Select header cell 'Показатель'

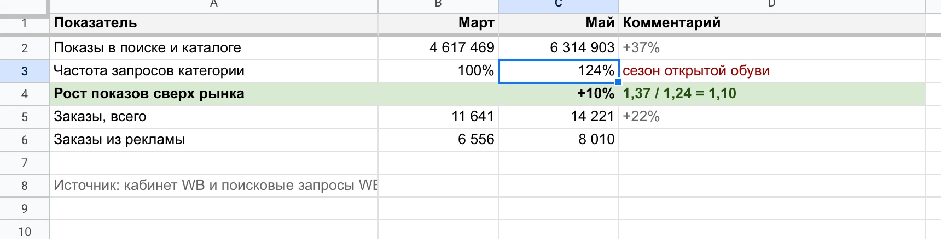pos(214,23)
